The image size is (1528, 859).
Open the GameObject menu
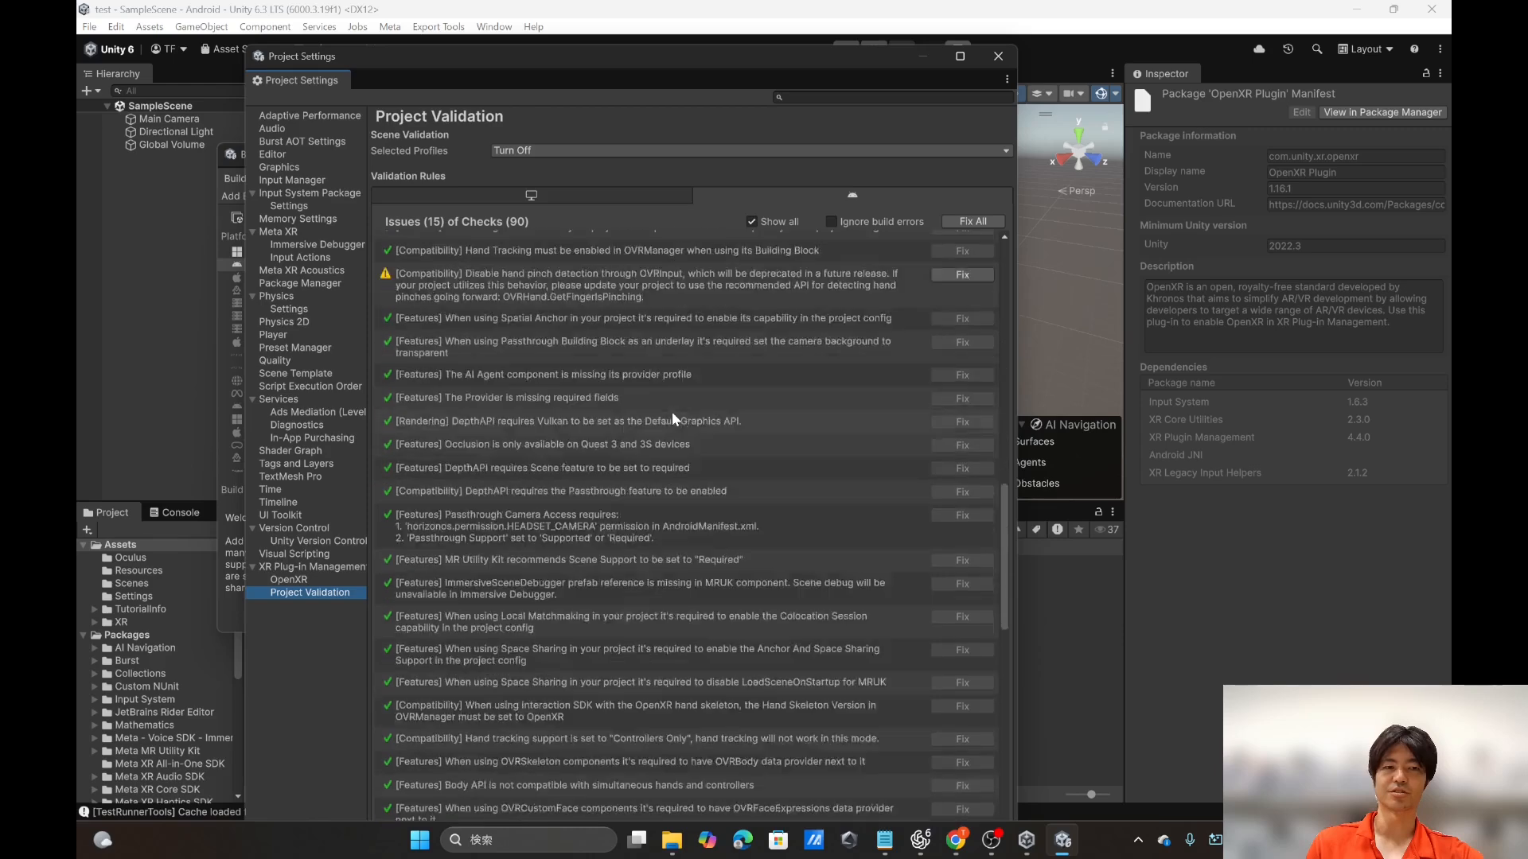[x=201, y=26]
